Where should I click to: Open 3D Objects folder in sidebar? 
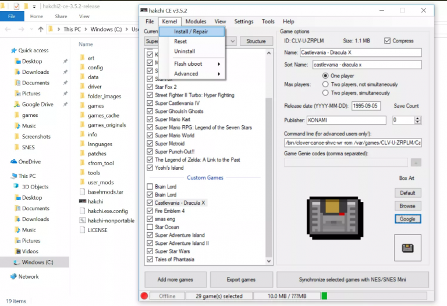click(x=35, y=187)
